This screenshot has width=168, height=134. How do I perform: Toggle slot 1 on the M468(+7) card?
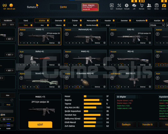(x=21, y=43)
